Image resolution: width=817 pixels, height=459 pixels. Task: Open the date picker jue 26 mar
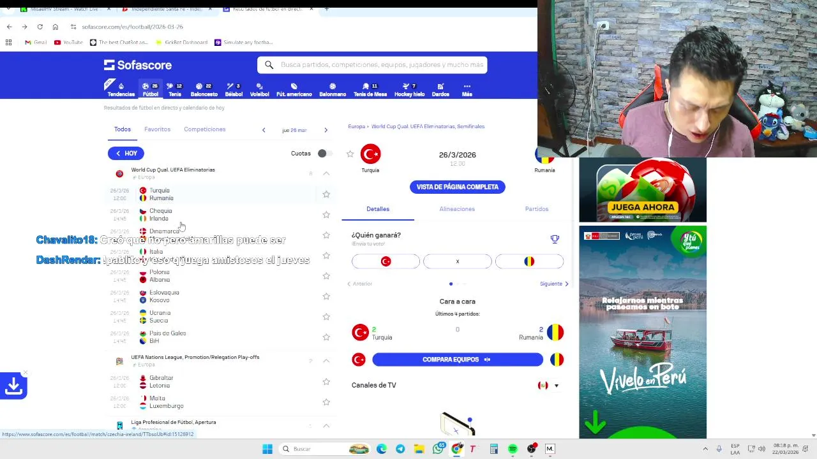[294, 130]
